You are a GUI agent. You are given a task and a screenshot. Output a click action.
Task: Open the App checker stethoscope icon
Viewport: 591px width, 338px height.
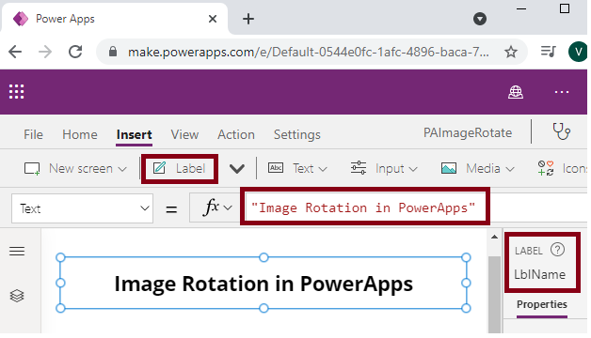click(561, 132)
